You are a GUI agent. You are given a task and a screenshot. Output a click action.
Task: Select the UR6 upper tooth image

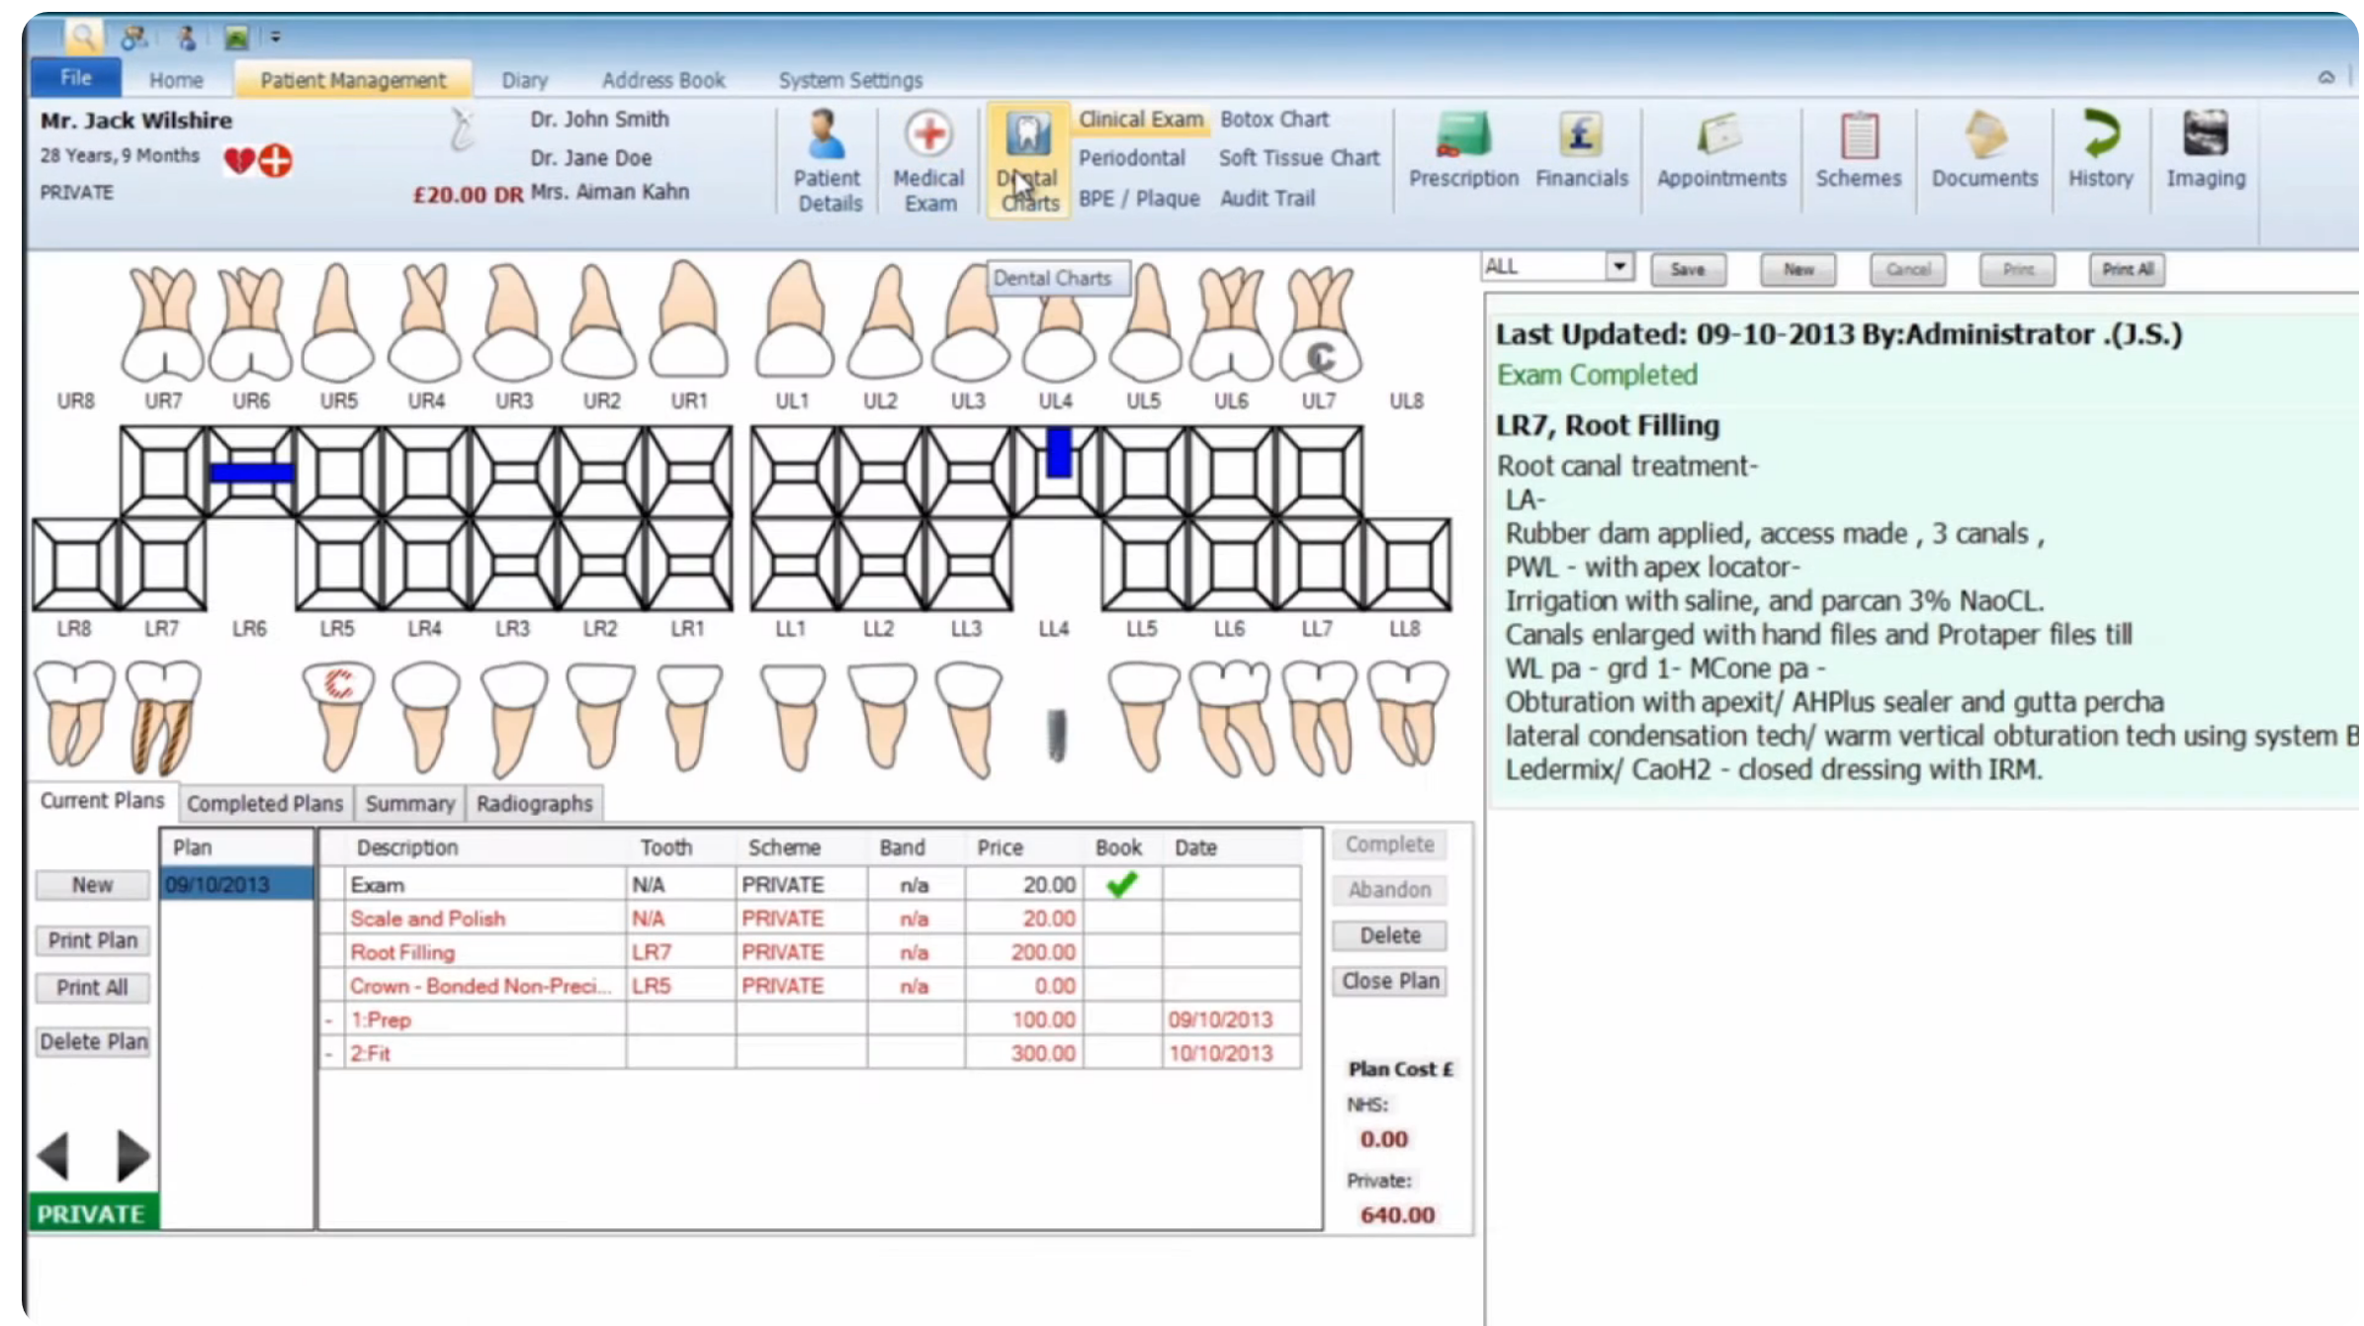point(251,323)
